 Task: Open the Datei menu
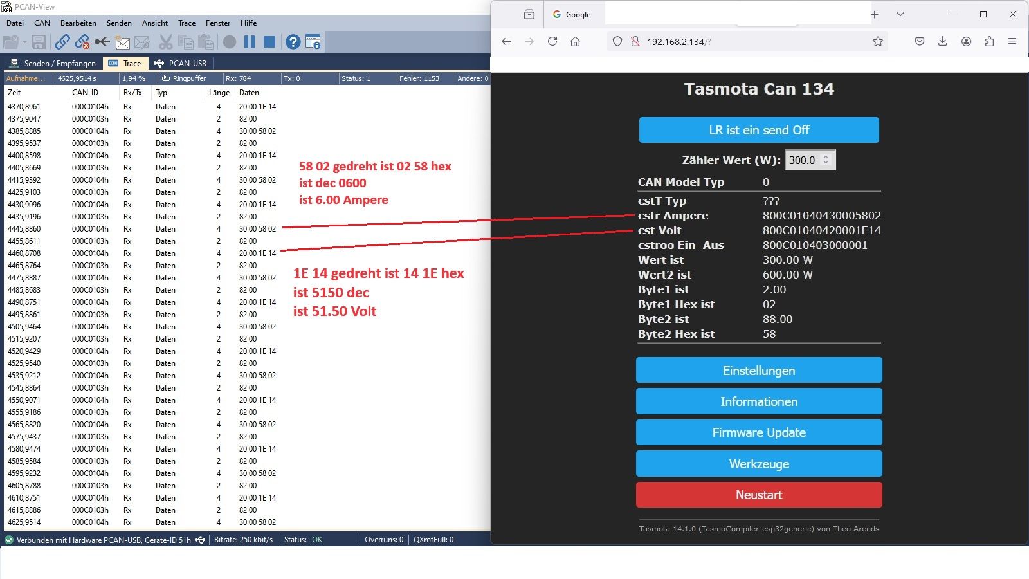click(x=15, y=23)
